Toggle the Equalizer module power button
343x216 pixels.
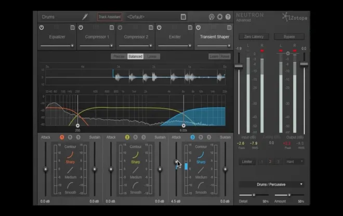pos(42,28)
